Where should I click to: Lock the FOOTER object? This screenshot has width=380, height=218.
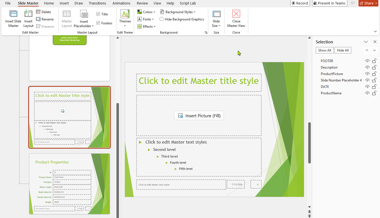coord(374,61)
